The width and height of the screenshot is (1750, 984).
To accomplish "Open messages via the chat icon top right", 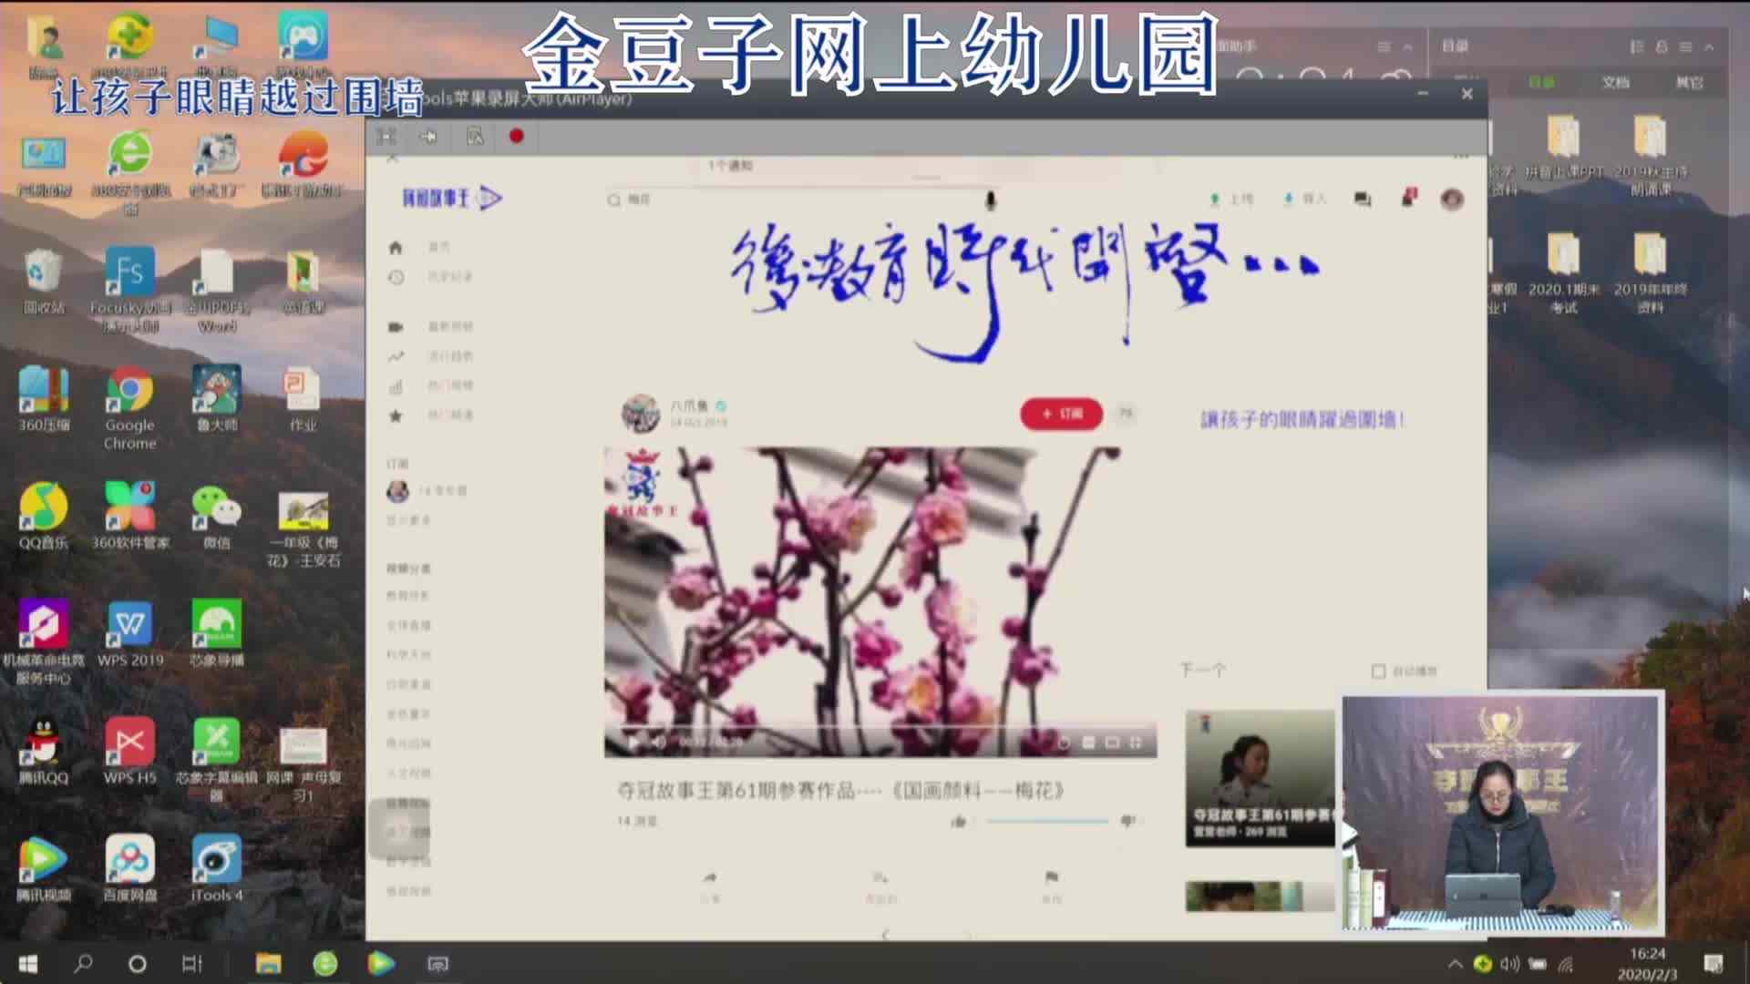I will (x=1363, y=199).
